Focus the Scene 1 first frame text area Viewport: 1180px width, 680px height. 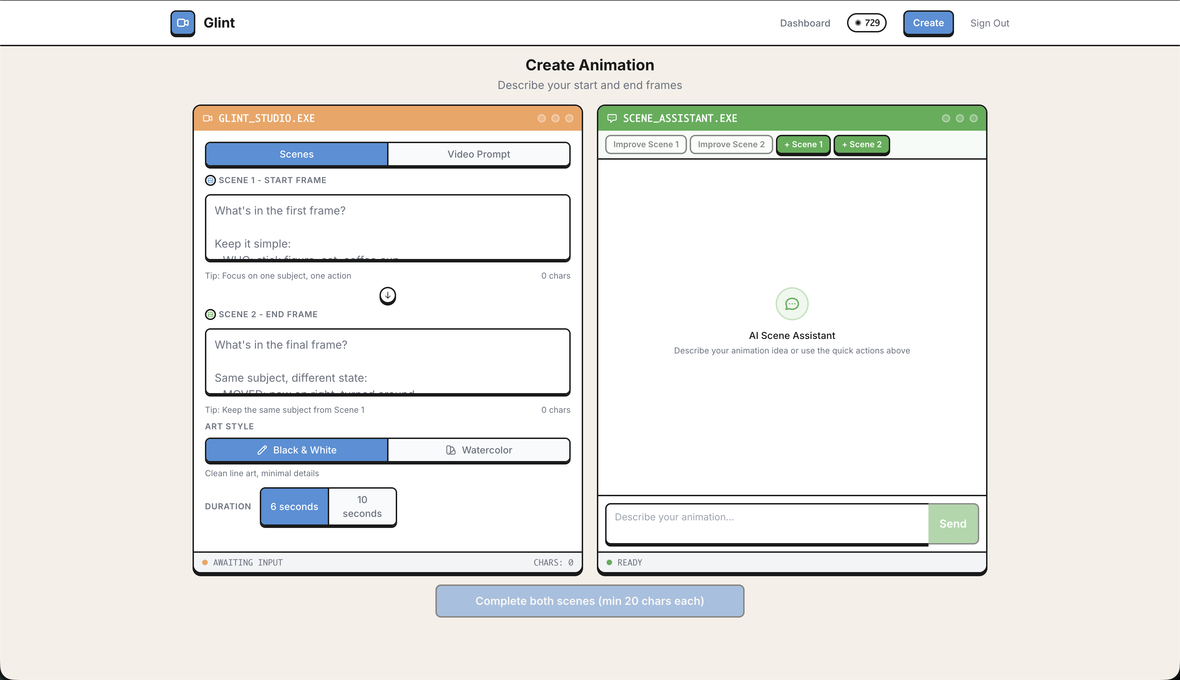pos(387,227)
